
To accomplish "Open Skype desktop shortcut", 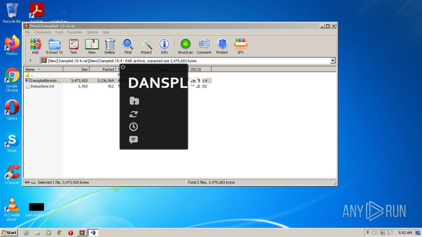I will coord(12,142).
